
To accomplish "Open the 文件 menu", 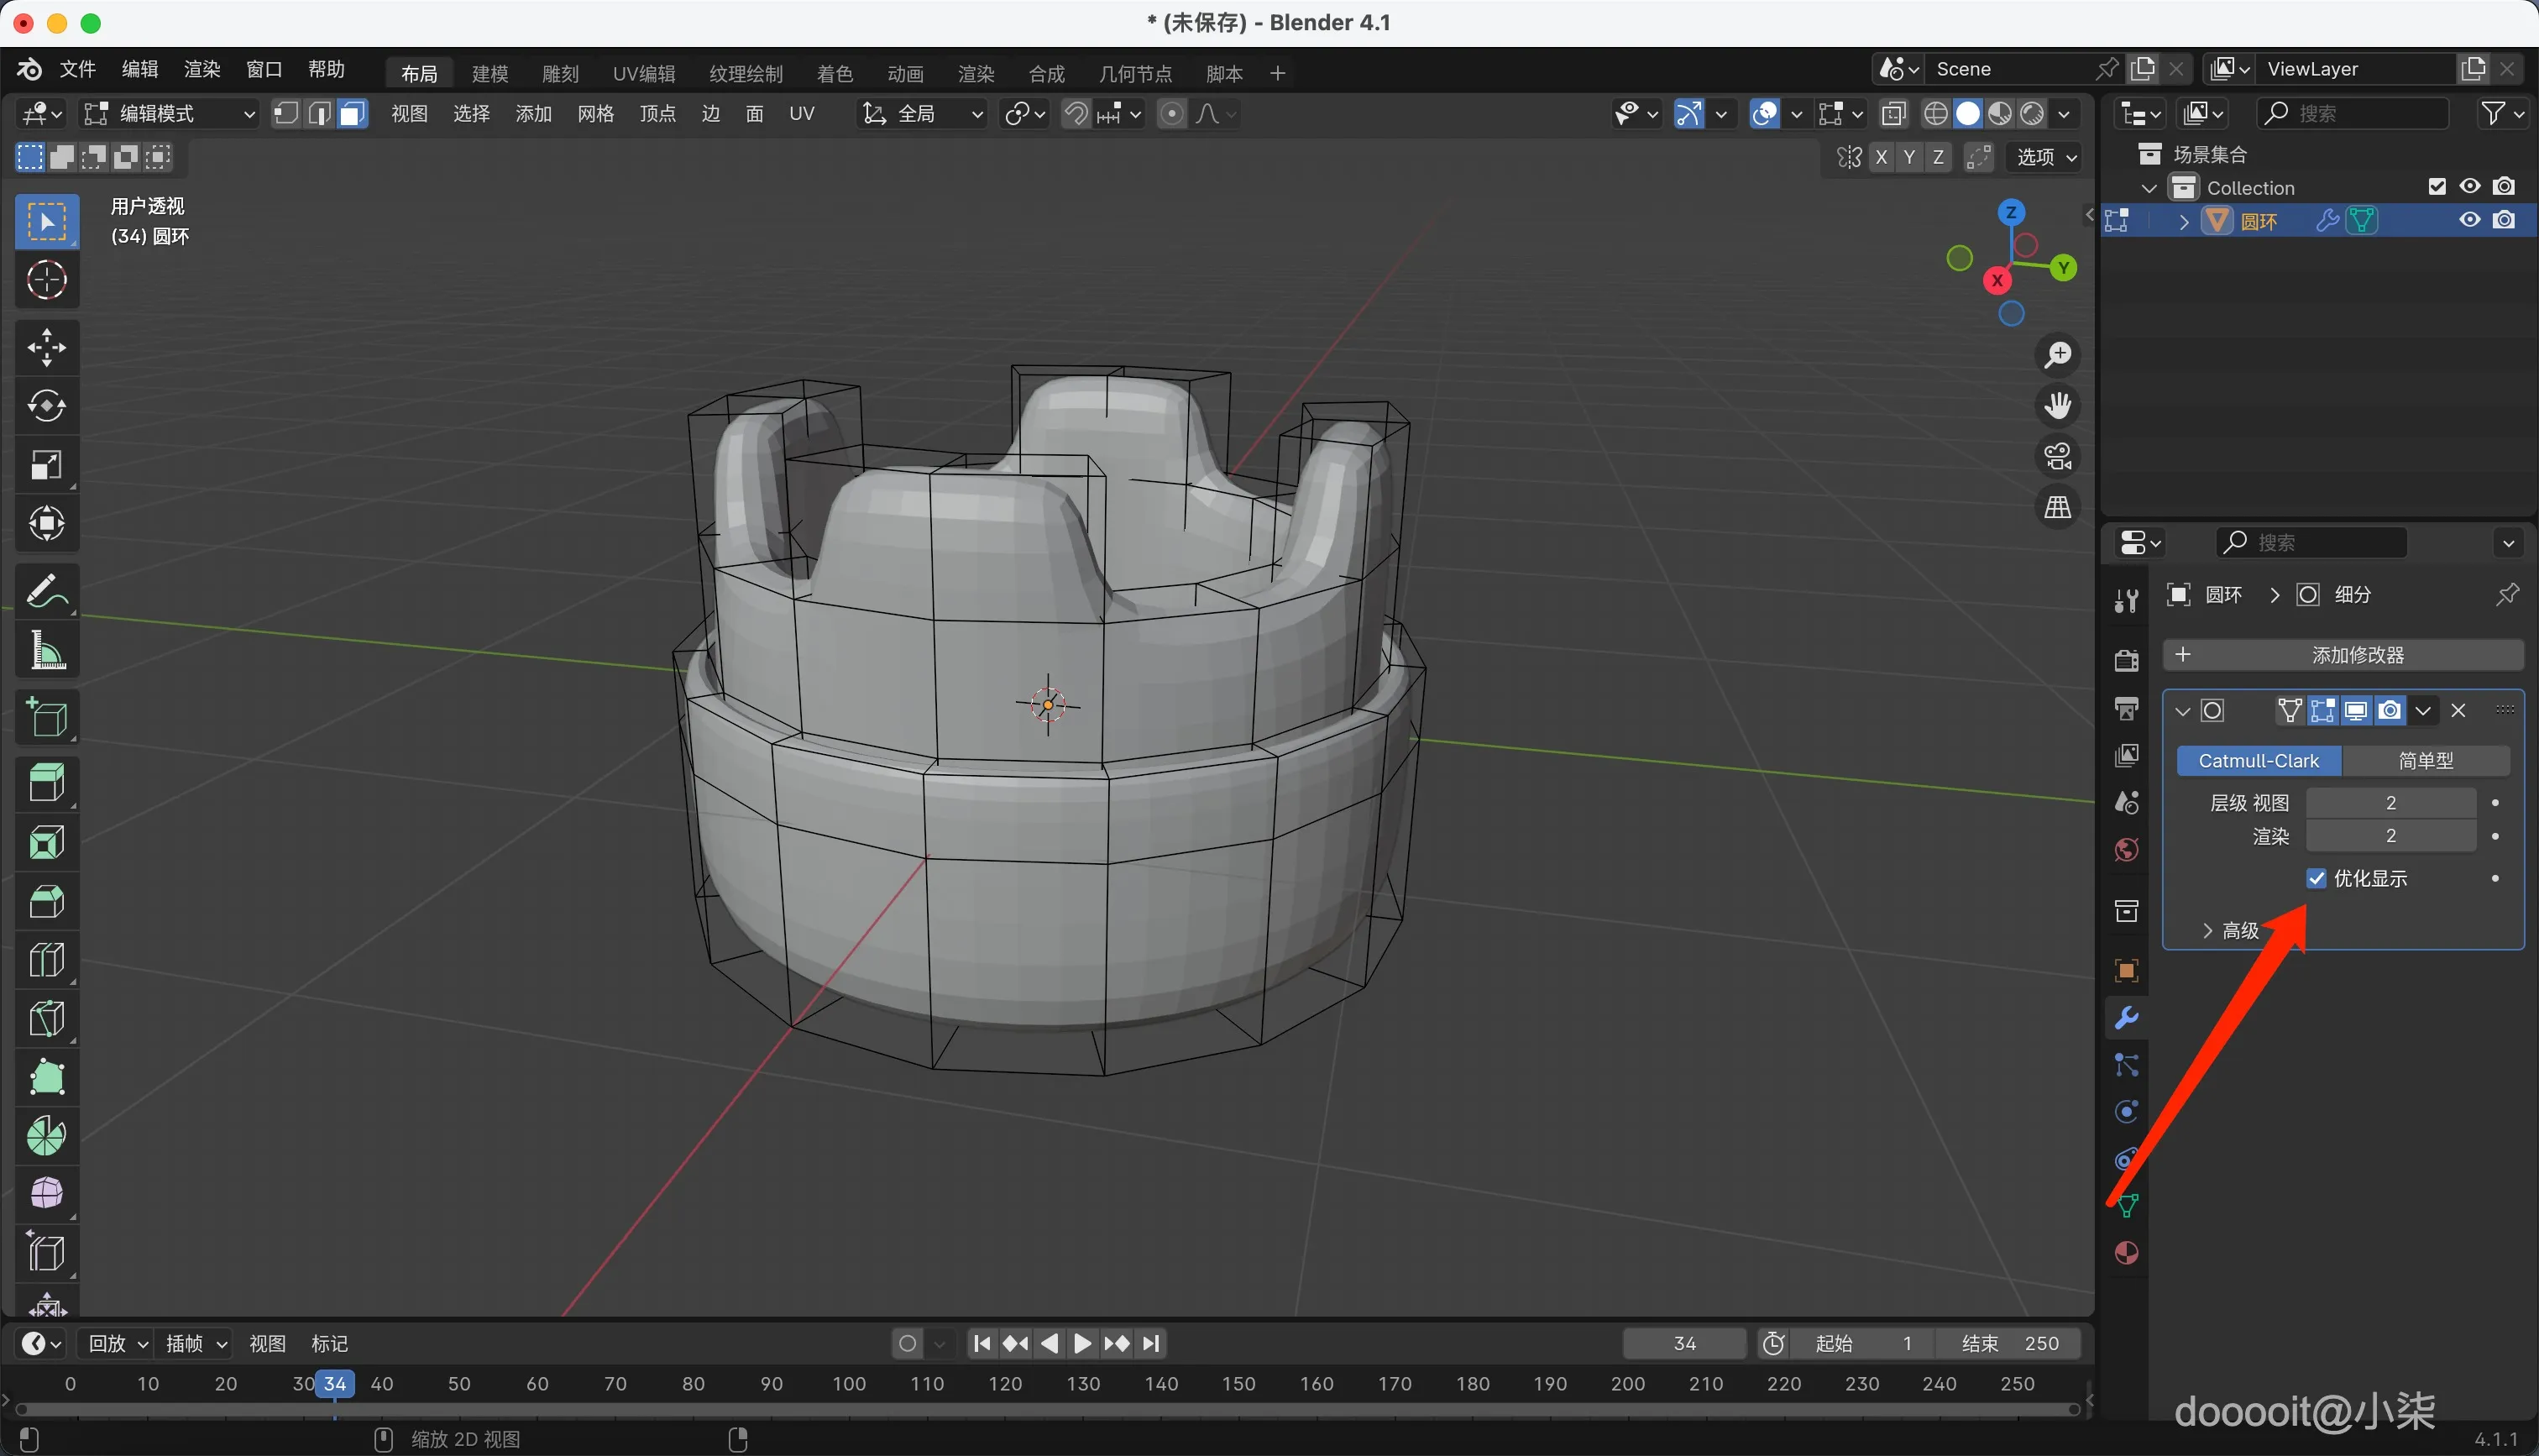I will 77,69.
